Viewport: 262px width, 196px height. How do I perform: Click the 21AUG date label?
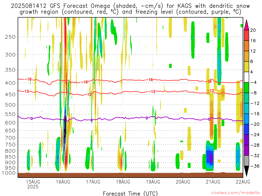coord(213,182)
